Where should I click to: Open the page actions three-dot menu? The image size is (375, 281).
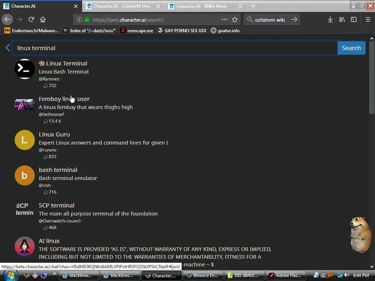(224, 20)
